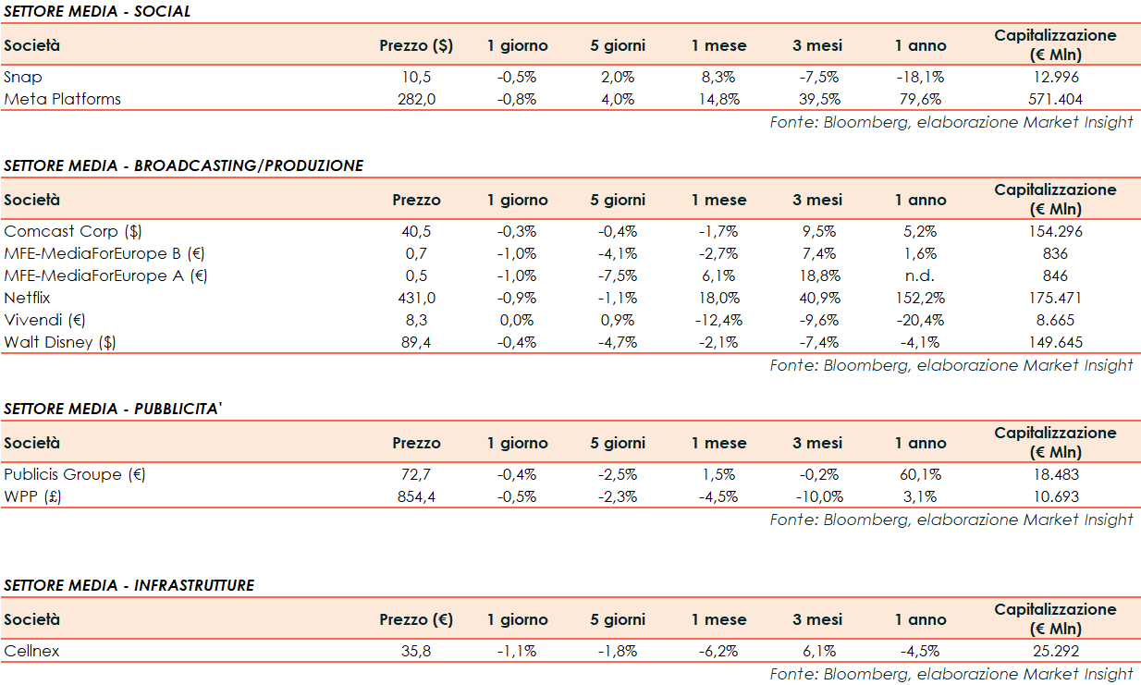1141x685 pixels.
Task: Select the n.d. cell for MFE-MediaForEurope A
Action: coord(919,276)
